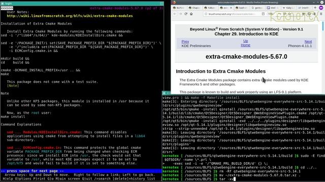Click the terminal 'tar -xv' command line
The height and width of the screenshot is (182, 325).
[x=226, y=179]
